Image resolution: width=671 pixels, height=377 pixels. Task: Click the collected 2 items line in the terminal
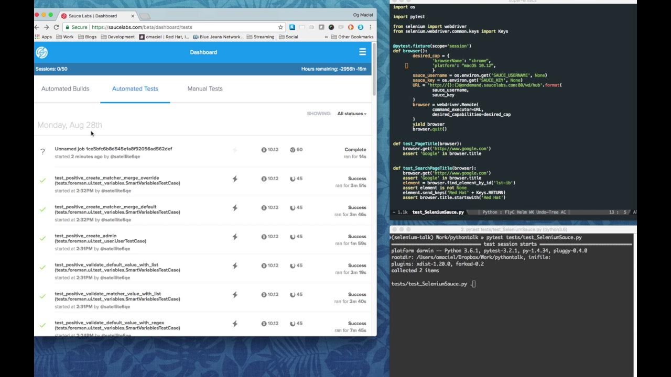coord(415,271)
